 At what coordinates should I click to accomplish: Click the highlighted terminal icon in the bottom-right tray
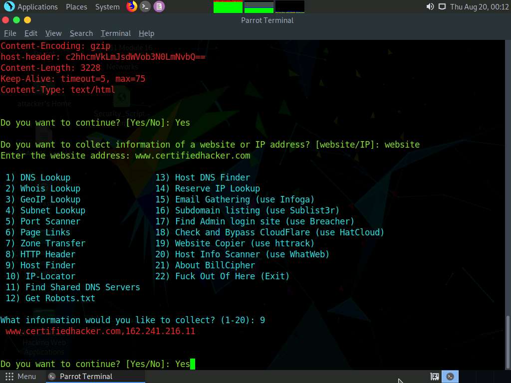pyautogui.click(x=450, y=377)
